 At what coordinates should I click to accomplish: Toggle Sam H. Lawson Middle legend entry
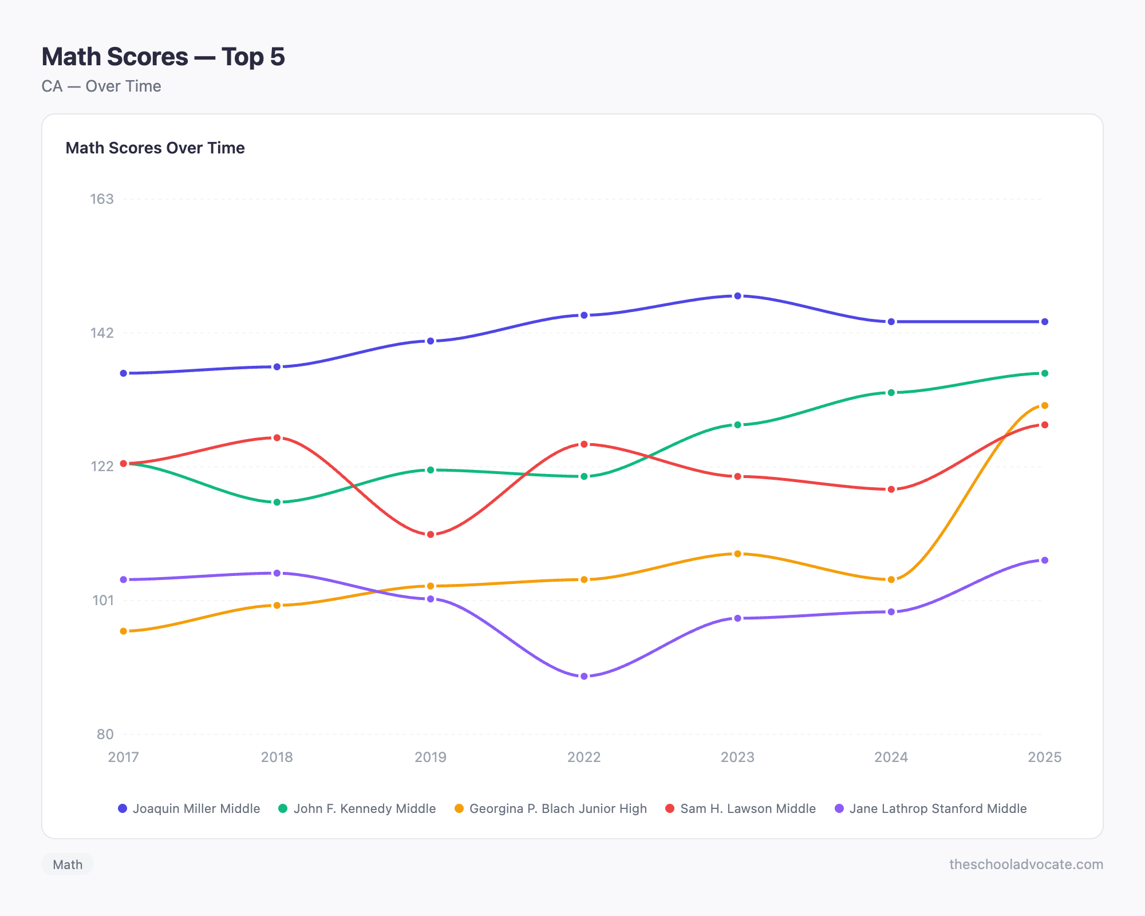[741, 808]
